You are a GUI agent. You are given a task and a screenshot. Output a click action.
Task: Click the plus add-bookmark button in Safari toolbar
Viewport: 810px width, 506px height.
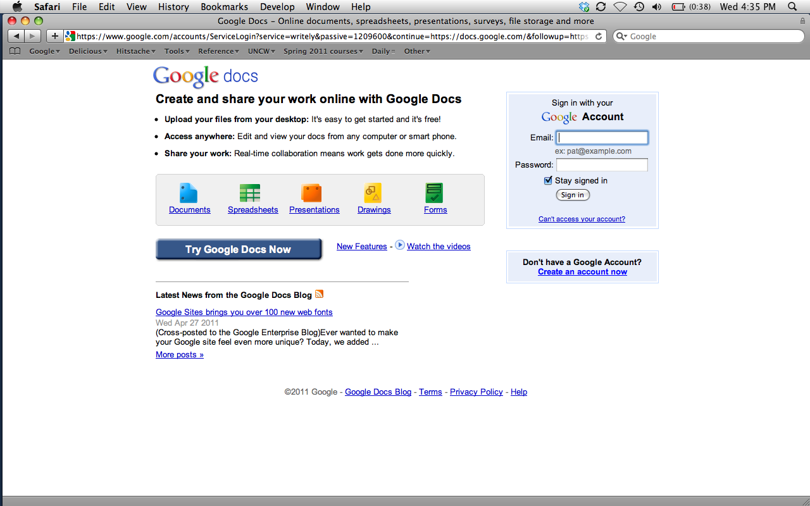pos(55,36)
